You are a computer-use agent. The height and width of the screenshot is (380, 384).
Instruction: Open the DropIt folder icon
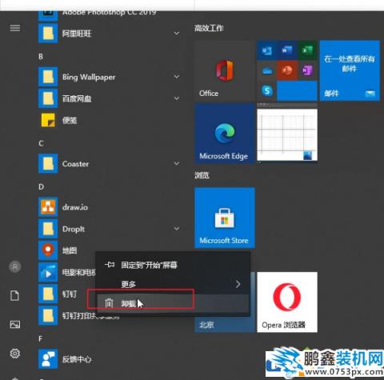point(48,229)
